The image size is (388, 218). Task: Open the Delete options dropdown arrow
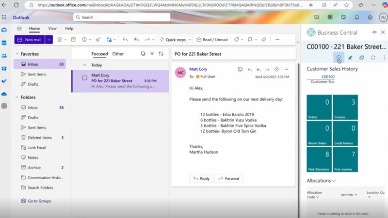click(x=65, y=40)
